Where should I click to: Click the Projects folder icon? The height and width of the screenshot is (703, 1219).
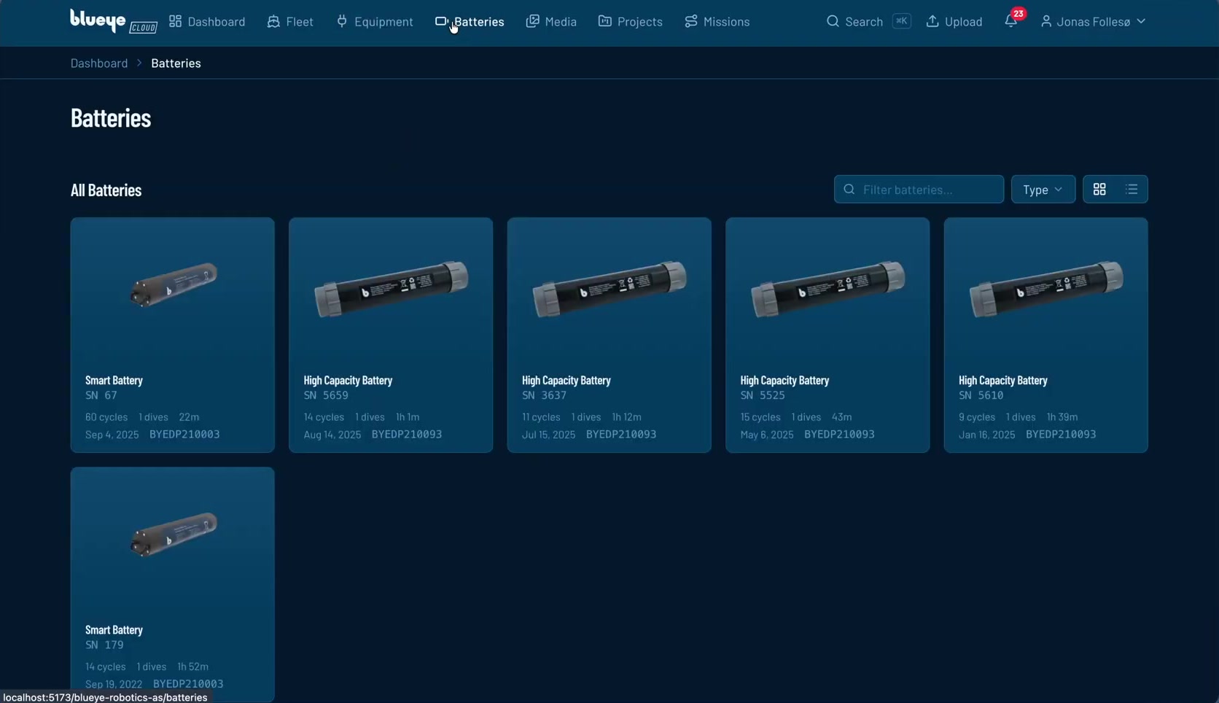click(x=605, y=21)
